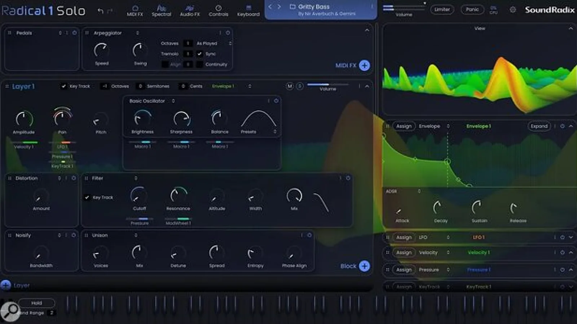577x324 pixels.
Task: Click the Layer 1 Octaves value field
Action: pyautogui.click(x=105, y=86)
